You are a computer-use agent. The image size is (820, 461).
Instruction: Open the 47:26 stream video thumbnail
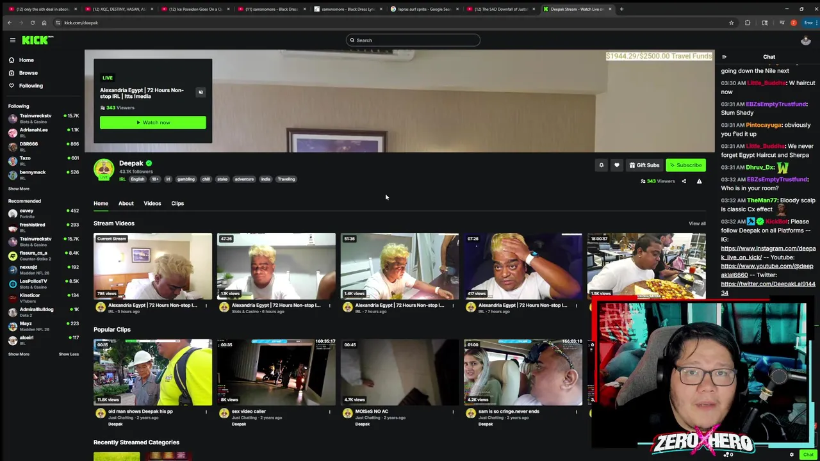tap(276, 266)
